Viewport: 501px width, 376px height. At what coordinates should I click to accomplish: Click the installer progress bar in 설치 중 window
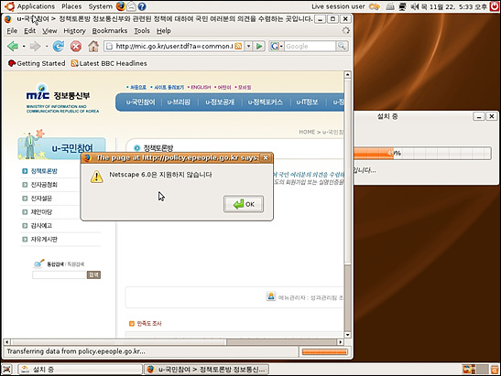tap(422, 153)
